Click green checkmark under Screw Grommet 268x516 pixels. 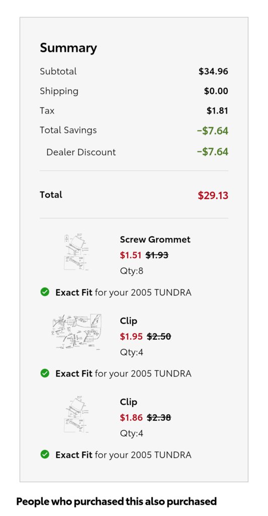45,292
